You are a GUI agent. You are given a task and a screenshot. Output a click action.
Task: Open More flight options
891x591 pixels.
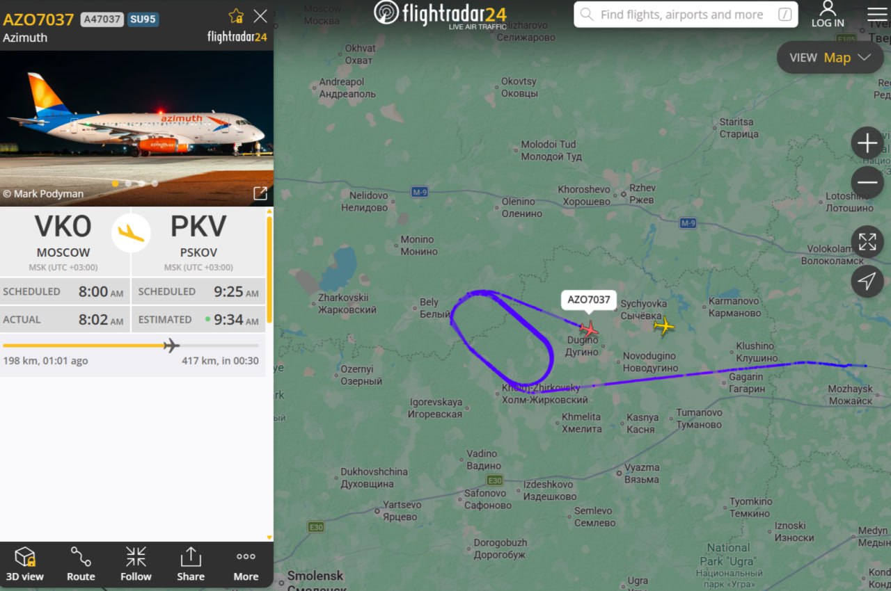coord(246,564)
